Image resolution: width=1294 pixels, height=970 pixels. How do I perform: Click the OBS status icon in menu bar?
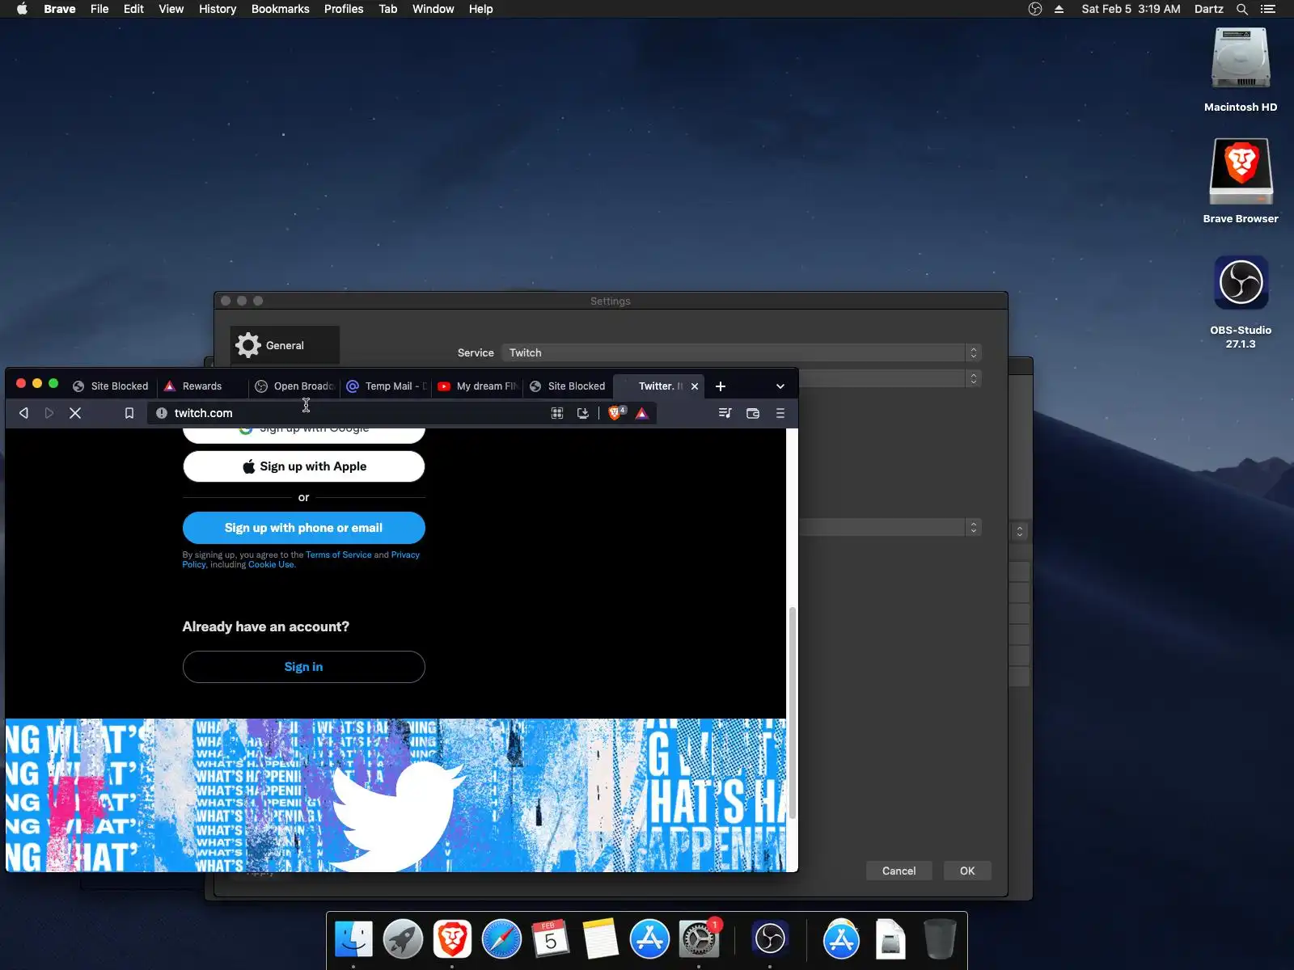pyautogui.click(x=1034, y=9)
